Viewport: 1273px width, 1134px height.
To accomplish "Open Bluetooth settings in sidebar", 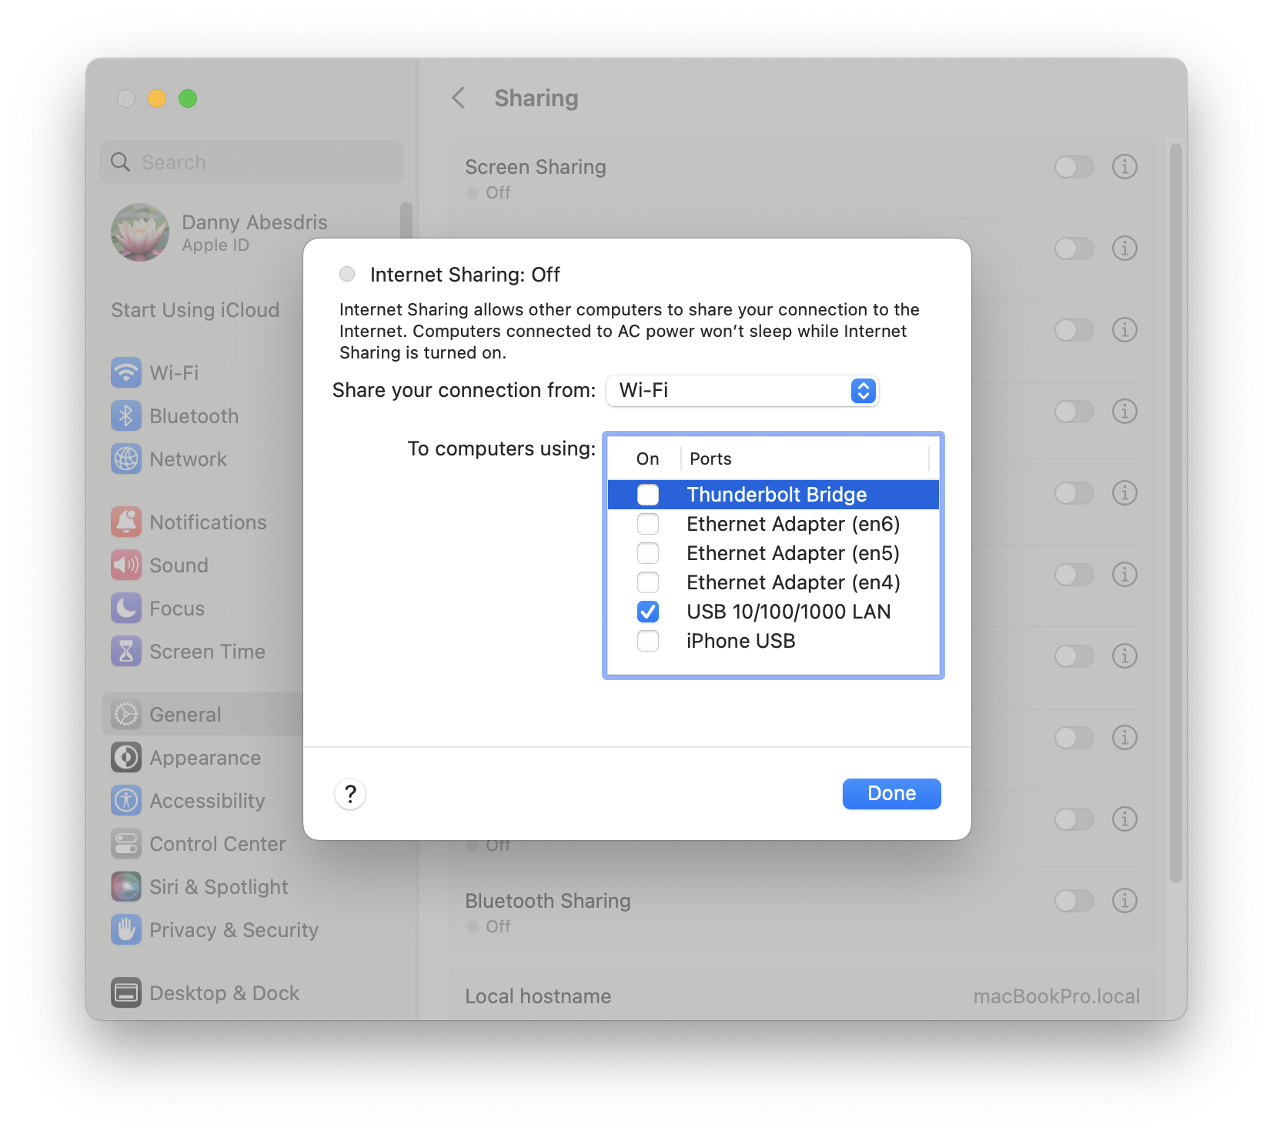I will tap(175, 416).
